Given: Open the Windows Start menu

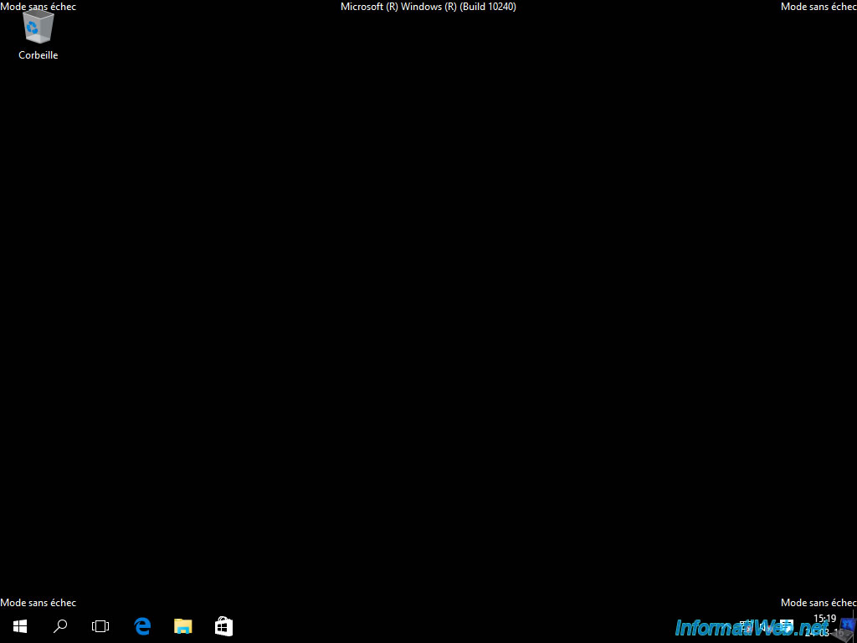Looking at the screenshot, I should pyautogui.click(x=20, y=626).
